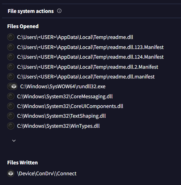Click the icon next to readme.dll path
This screenshot has width=181, height=185.
(x=11, y=37)
